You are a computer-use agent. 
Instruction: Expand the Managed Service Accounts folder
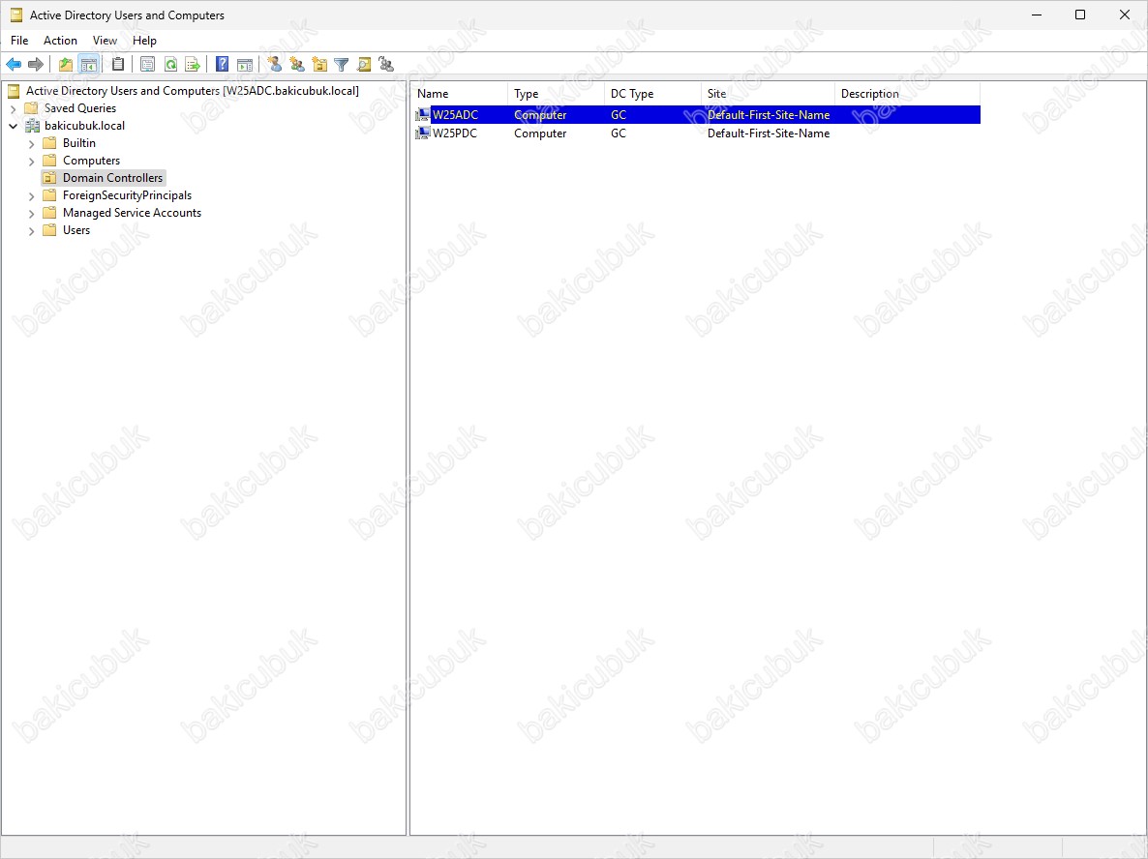(32, 213)
